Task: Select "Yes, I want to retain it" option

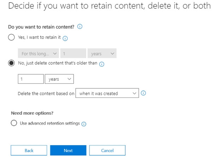Action: coord(11,37)
